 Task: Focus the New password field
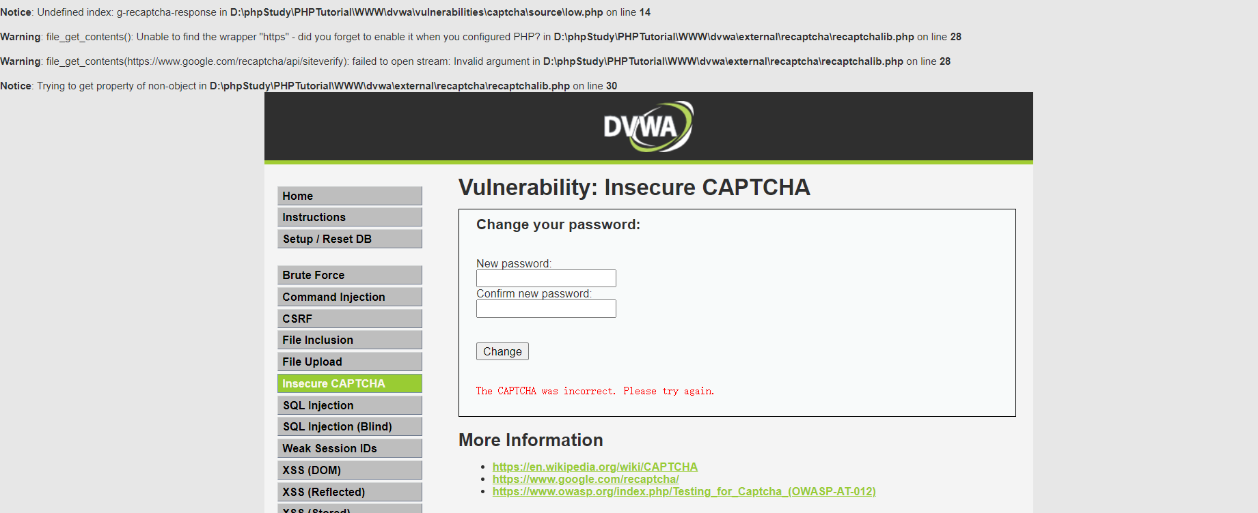click(x=546, y=278)
